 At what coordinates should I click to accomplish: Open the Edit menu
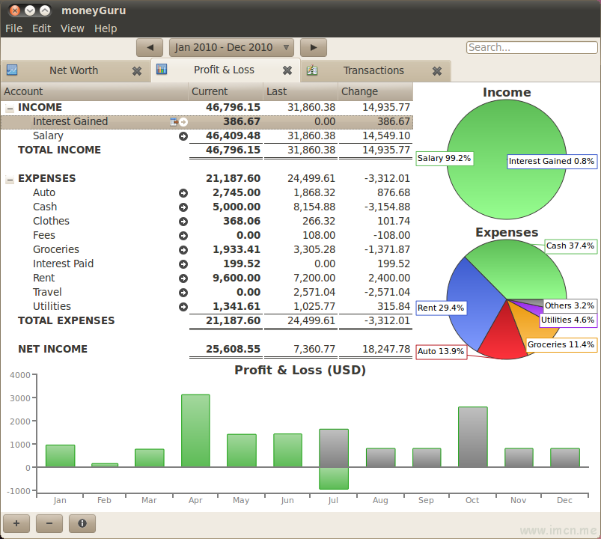click(41, 28)
